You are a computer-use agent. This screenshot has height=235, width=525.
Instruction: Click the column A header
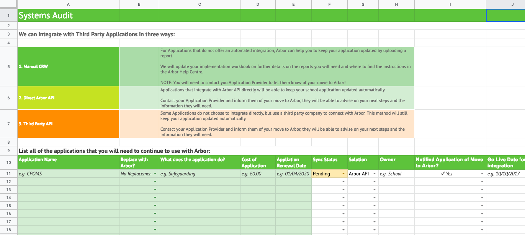68,4
